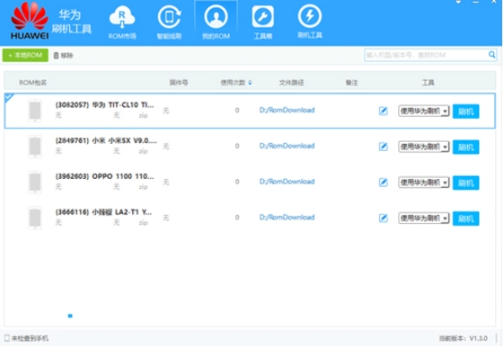Open the ROM市场 cloud icon
This screenshot has width=504, height=348.
[122, 17]
